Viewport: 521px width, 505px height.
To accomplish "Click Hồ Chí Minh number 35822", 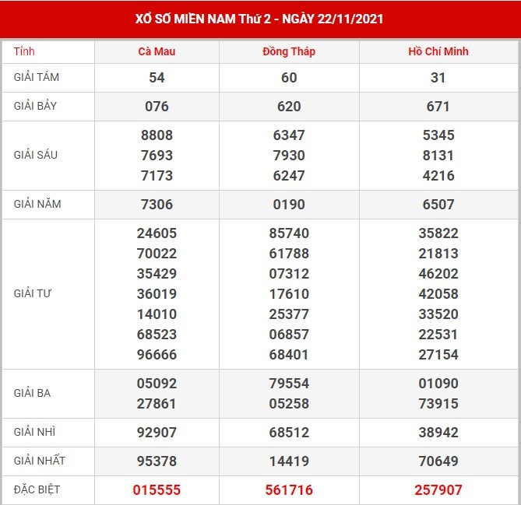I will tap(438, 233).
